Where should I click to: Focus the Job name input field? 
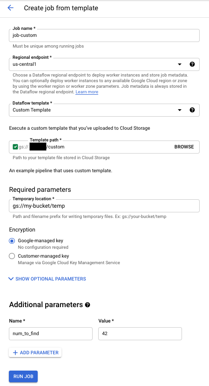tap(104, 35)
